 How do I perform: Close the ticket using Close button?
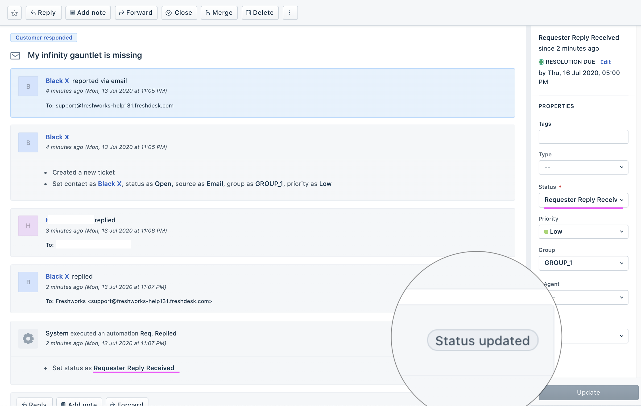(179, 13)
